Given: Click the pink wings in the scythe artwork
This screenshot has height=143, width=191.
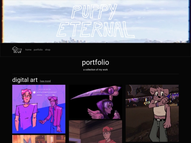Looking at the screenshot, I should (95, 114).
